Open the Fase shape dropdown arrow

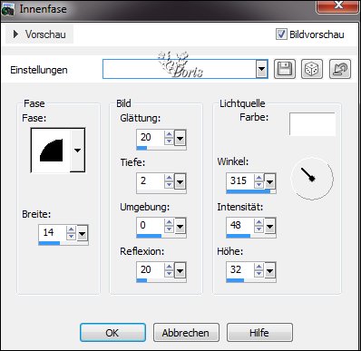click(77, 150)
